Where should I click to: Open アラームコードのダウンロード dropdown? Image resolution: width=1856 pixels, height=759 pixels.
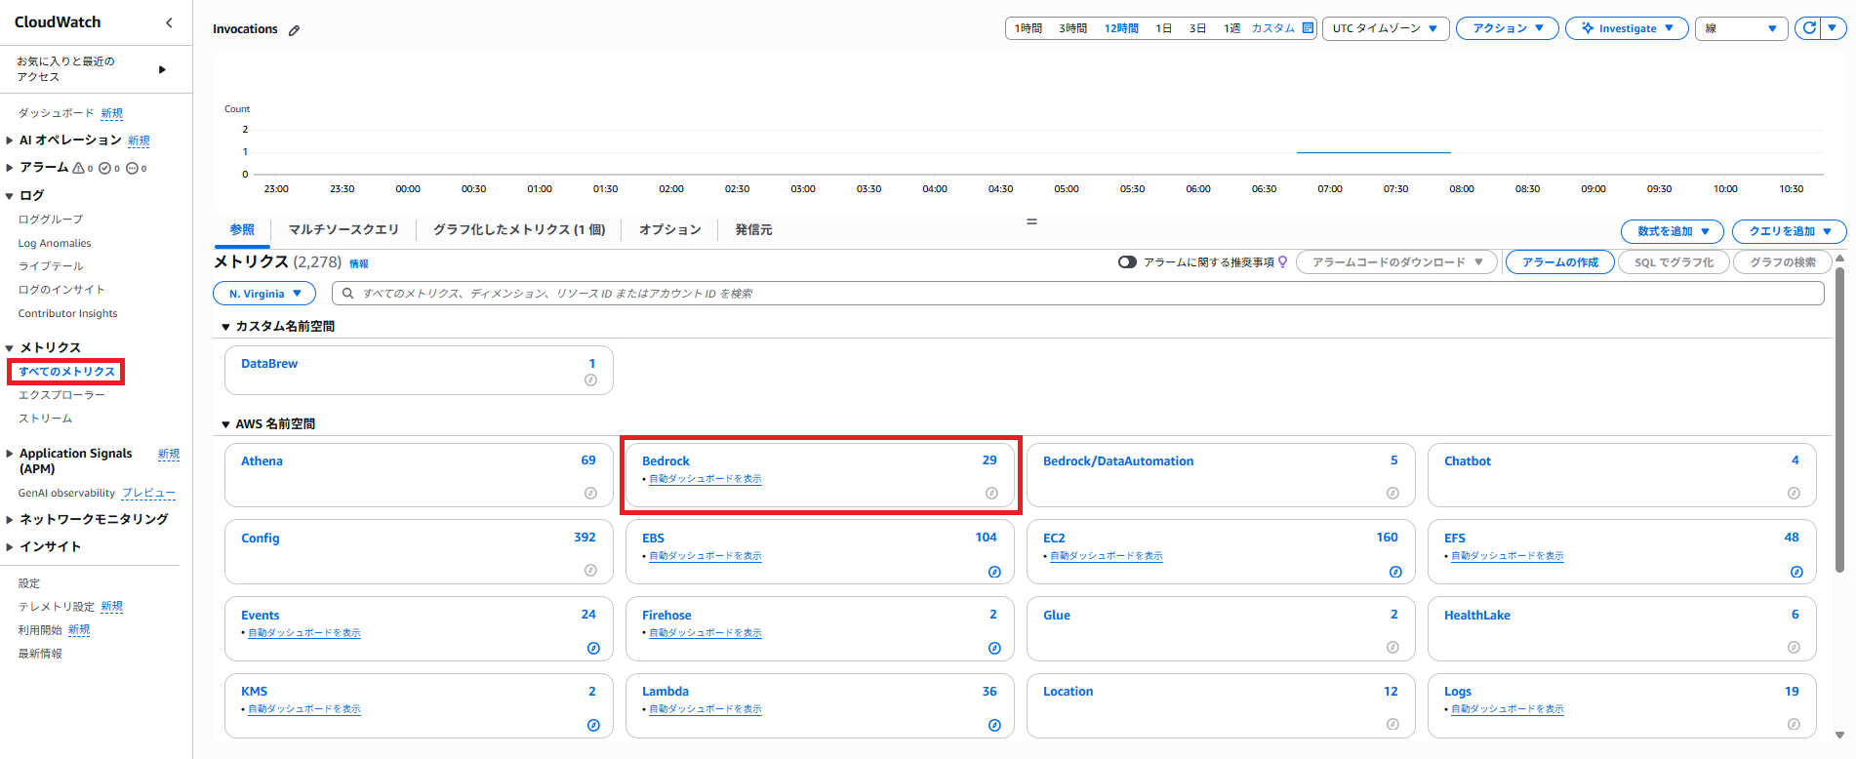tap(1396, 262)
